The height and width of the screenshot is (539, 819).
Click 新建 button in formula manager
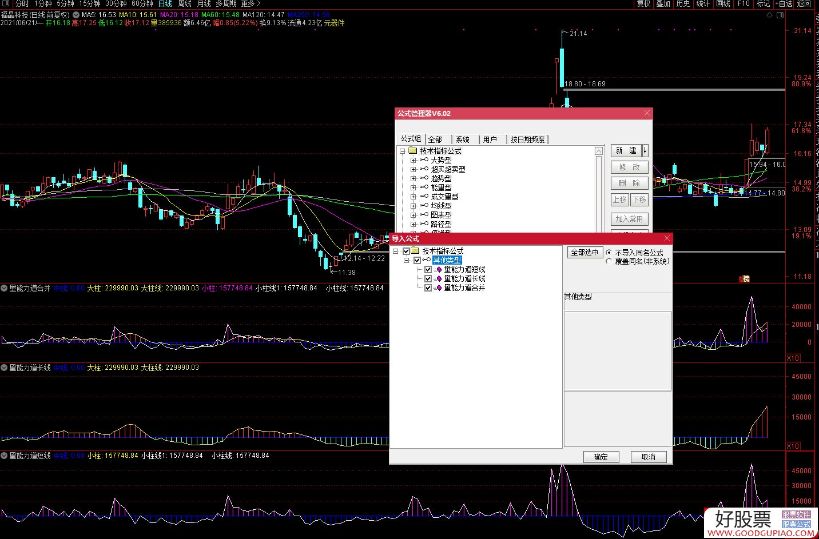click(626, 151)
